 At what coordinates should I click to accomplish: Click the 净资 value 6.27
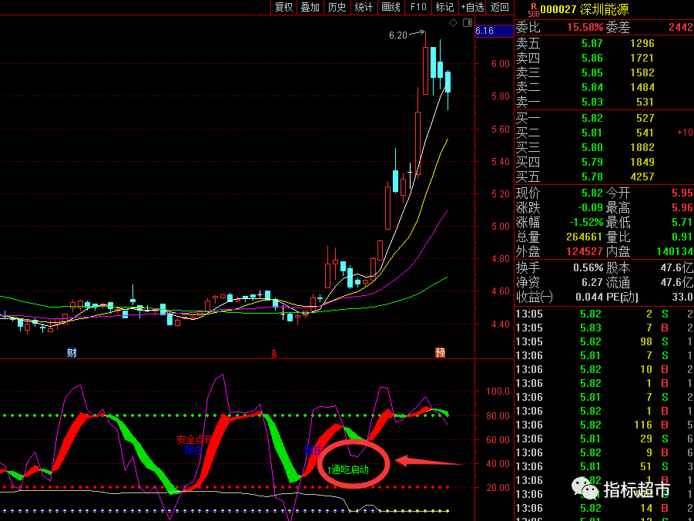[x=592, y=283]
